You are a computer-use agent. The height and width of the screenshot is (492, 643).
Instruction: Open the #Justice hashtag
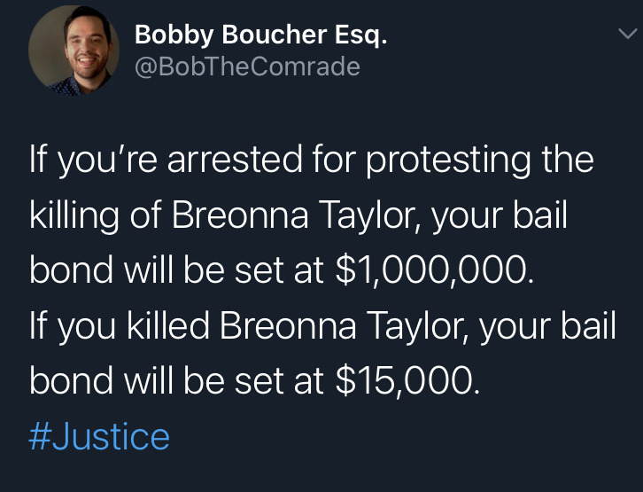[x=99, y=436]
